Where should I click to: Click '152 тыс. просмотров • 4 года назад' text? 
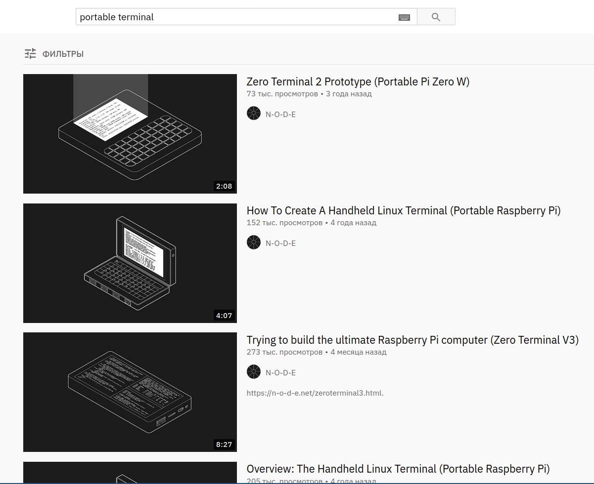tap(312, 223)
